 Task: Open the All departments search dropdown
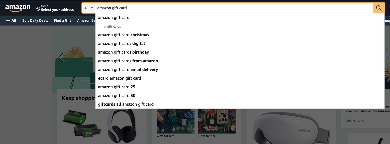(89, 8)
